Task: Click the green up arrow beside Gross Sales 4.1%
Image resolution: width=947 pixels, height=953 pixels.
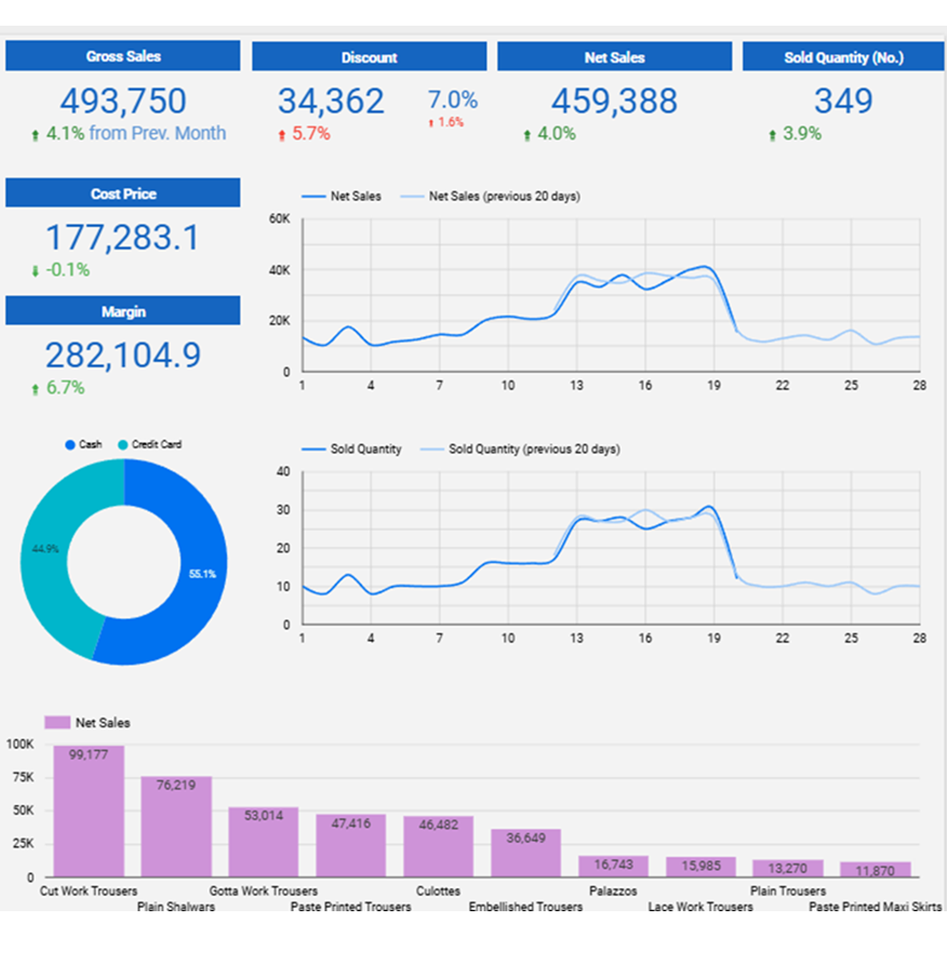Action: pos(35,136)
